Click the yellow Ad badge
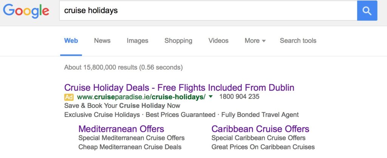Screen dimensions: 387x158 pyautogui.click(x=69, y=97)
